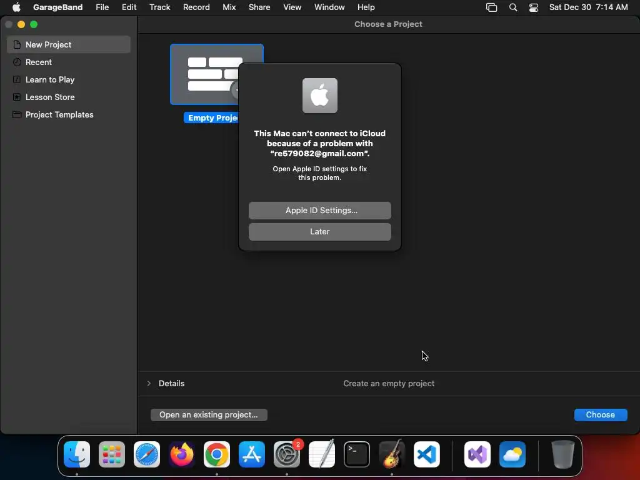Select New Project in the sidebar
Image resolution: width=640 pixels, height=480 pixels.
point(69,44)
